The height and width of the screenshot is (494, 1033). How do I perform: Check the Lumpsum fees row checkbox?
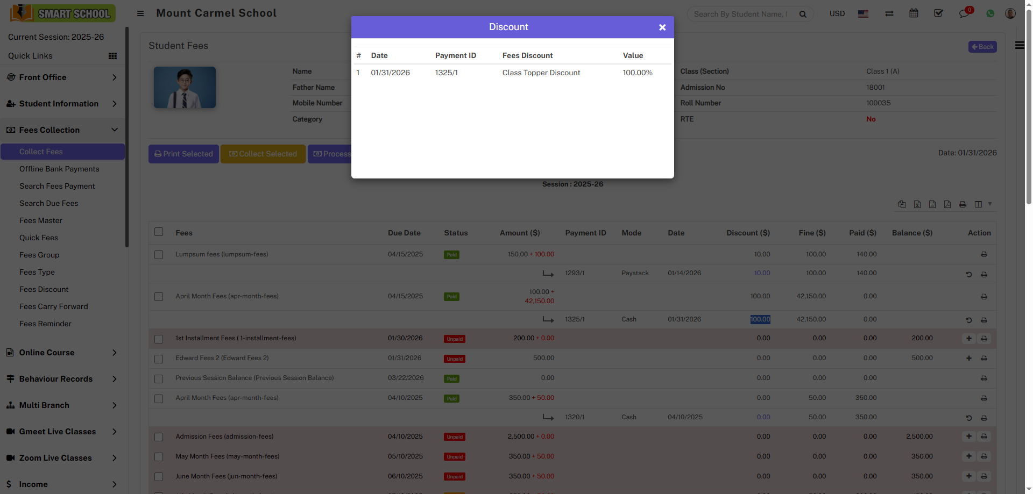(159, 255)
